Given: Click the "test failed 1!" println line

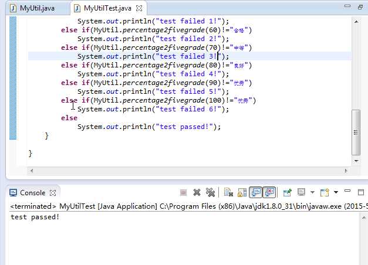Looking at the screenshot, I should point(153,21).
